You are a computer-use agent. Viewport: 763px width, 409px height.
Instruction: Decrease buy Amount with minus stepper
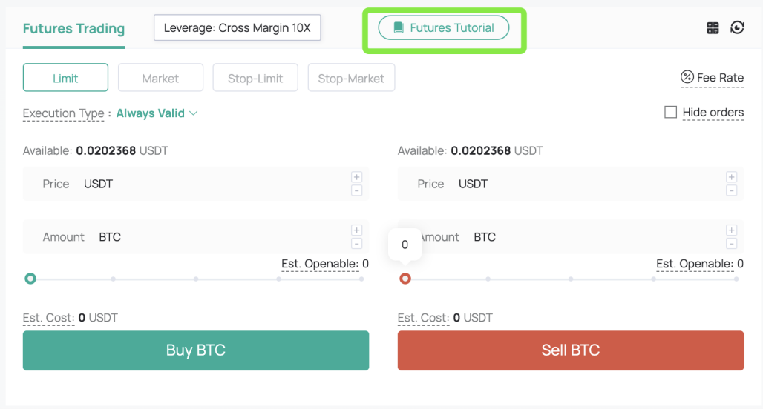pos(356,244)
